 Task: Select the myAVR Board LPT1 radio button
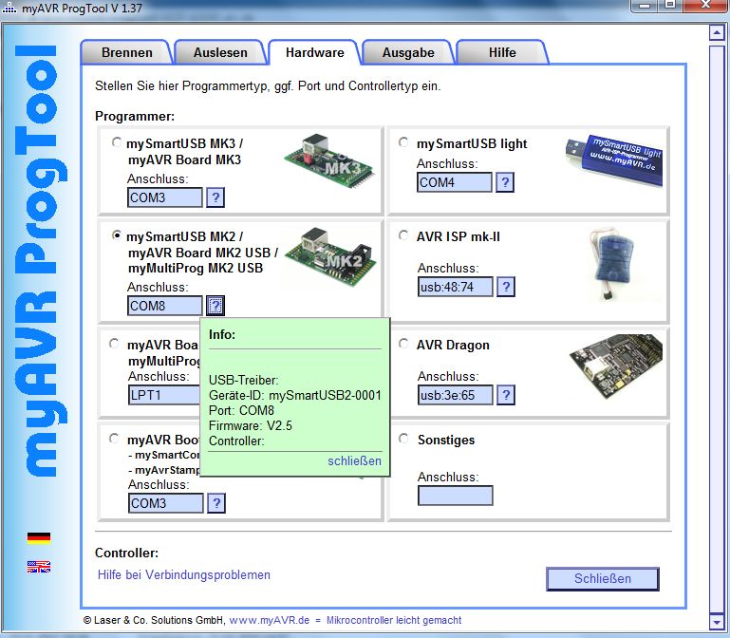tap(114, 344)
